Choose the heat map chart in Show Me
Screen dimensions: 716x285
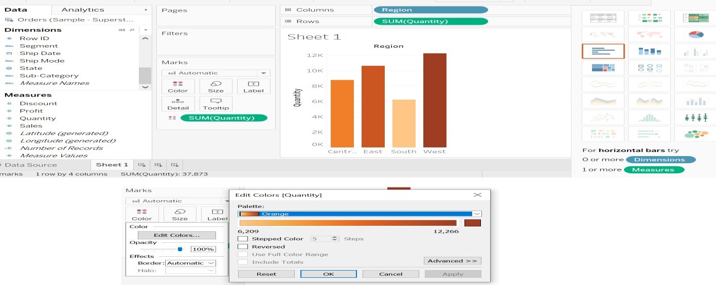point(650,18)
